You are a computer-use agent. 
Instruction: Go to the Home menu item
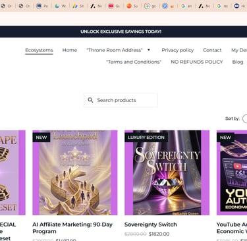tap(70, 50)
